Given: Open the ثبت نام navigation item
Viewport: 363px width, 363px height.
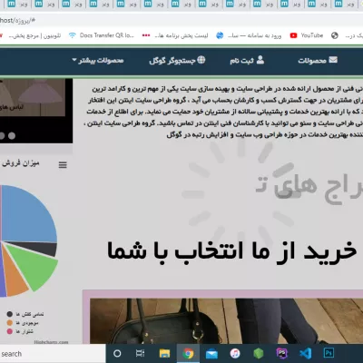Looking at the screenshot, I should (247, 60).
